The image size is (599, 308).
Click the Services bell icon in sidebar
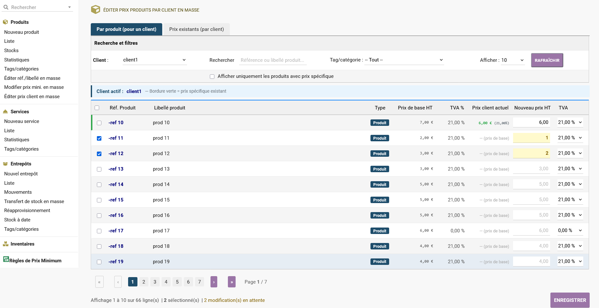click(x=5, y=112)
